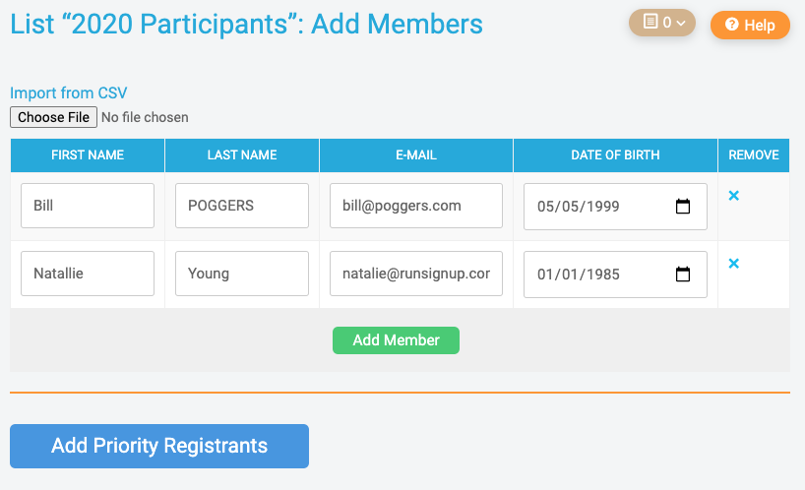Edit the first name field containing Natallie
The height and width of the screenshot is (490, 805).
88,274
